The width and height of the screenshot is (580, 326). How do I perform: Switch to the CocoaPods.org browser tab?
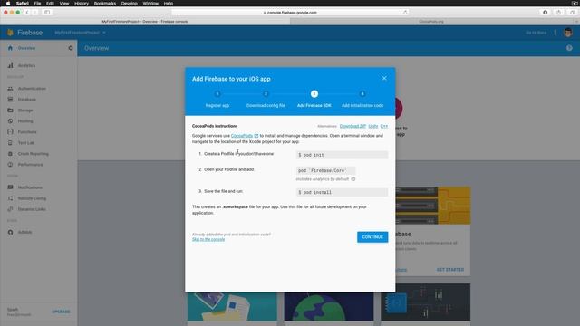[x=431, y=22]
